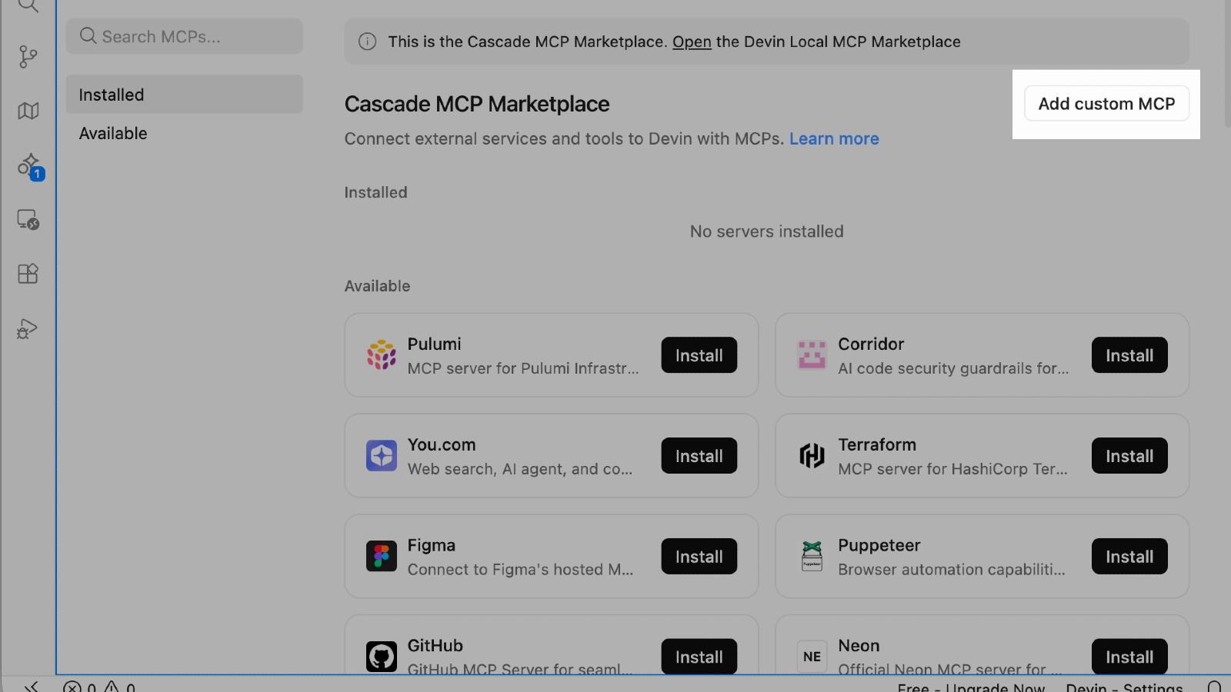
Task: Install the GitHub MCP server
Action: point(699,657)
